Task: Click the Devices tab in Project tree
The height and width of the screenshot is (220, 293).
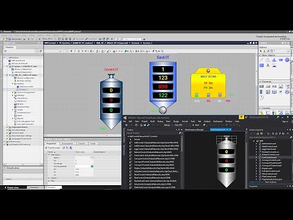Action: [x=10, y=47]
